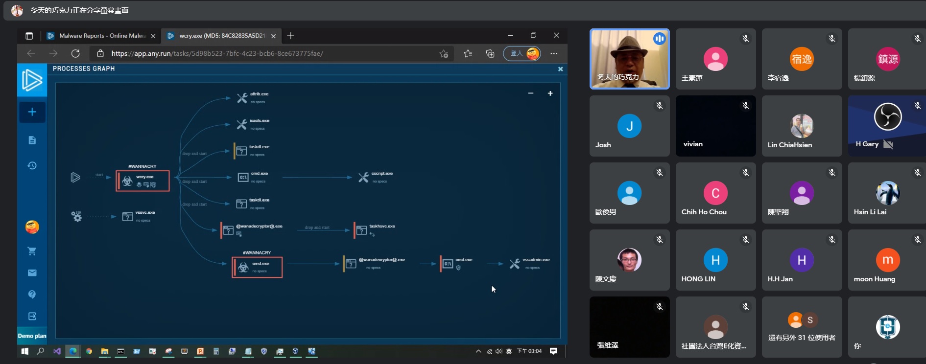
Task: Click the system gears node icon
Action: click(x=76, y=216)
